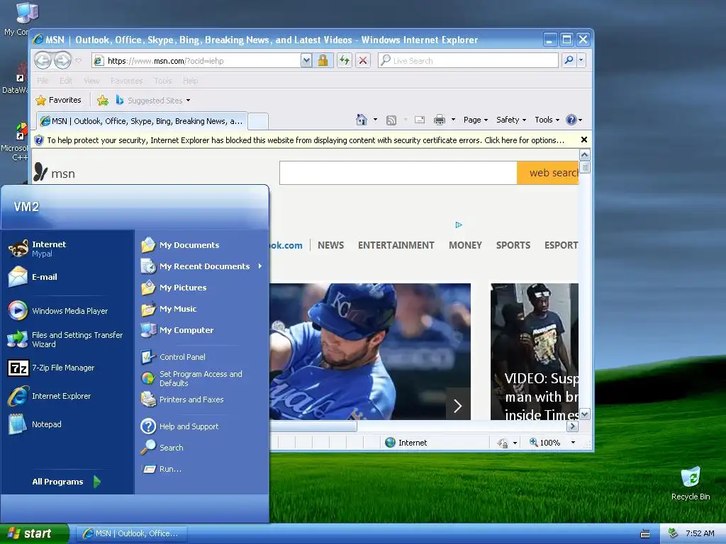726x544 pixels.
Task: Click the security warning information bar
Action: pyautogui.click(x=306, y=140)
